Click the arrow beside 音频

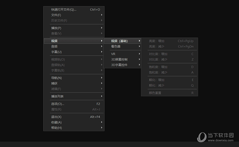(102, 46)
